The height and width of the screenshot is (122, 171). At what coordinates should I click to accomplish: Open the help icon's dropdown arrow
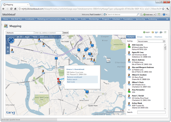tap(167, 14)
